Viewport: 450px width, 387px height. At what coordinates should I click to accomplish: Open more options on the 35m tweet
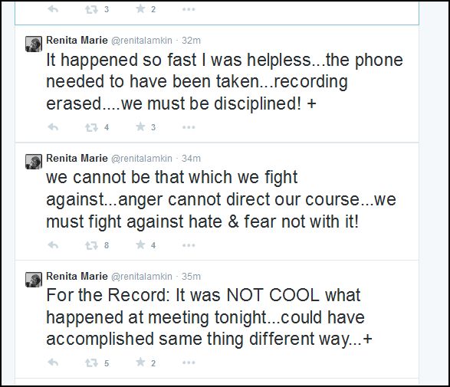189,363
